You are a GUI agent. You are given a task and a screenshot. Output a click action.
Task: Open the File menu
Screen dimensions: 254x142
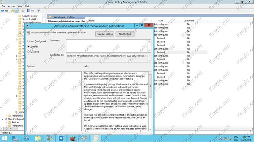point(3,6)
